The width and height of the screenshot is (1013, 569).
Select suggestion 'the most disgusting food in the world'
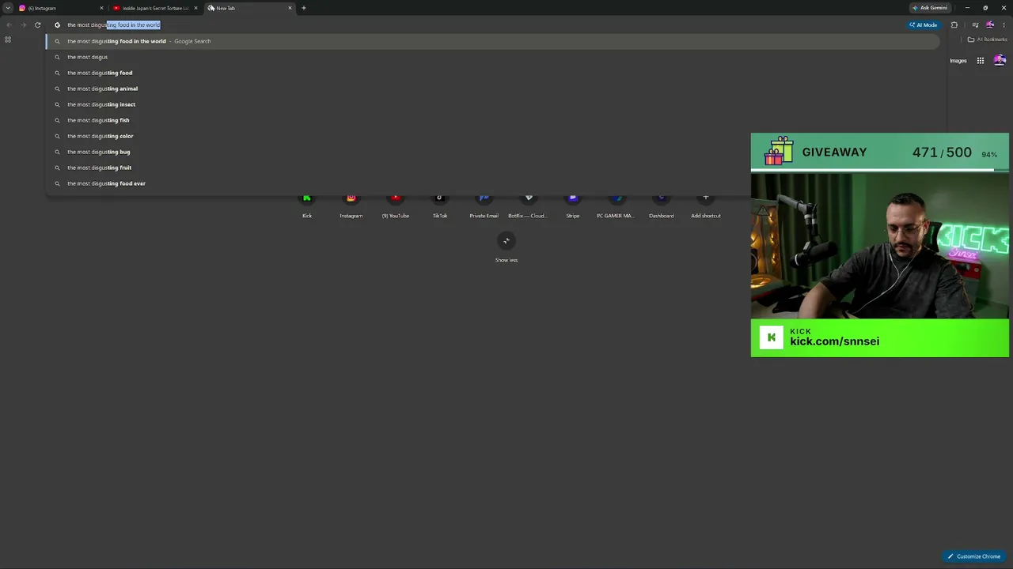[492, 41]
